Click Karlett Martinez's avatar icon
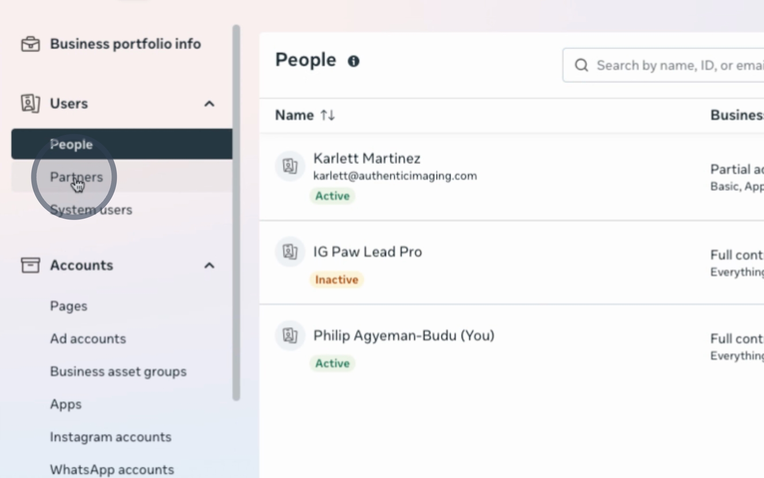 point(290,166)
